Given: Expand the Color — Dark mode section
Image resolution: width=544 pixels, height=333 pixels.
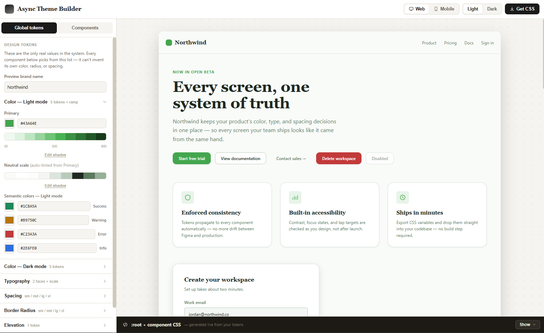Looking at the screenshot, I should pyautogui.click(x=56, y=267).
